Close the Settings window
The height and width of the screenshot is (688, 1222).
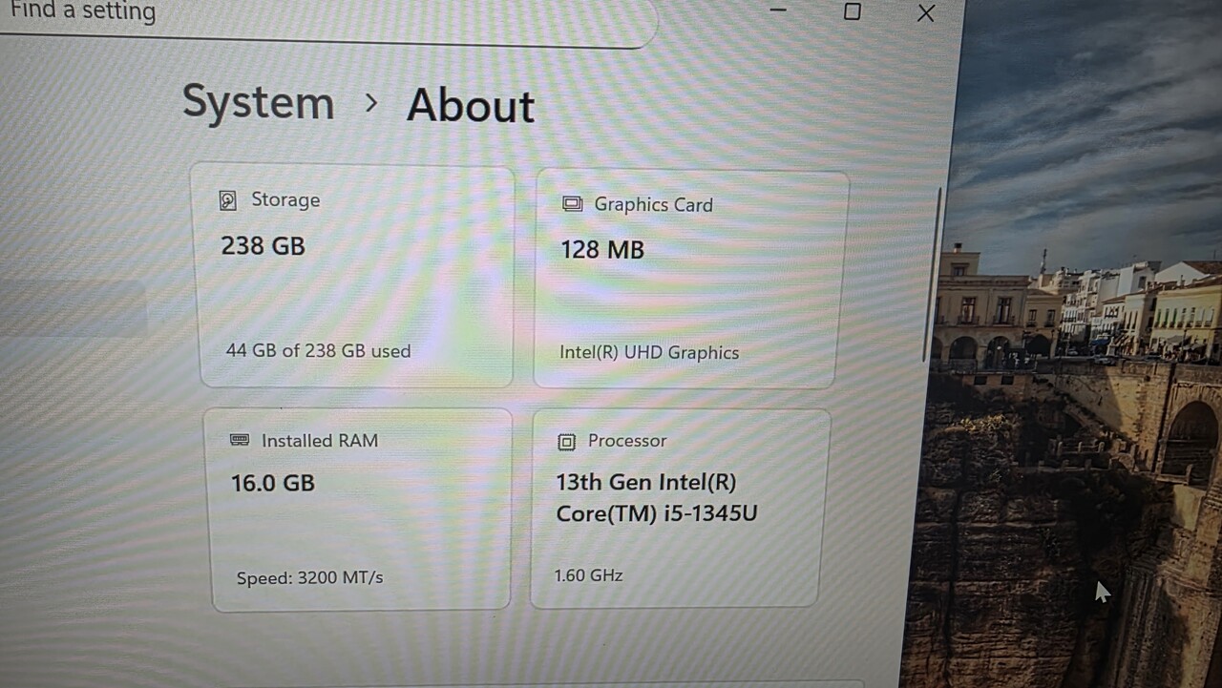coord(925,12)
